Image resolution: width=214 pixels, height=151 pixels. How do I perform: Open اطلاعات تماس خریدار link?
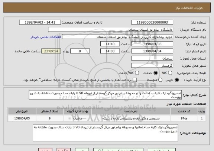pos(46,37)
